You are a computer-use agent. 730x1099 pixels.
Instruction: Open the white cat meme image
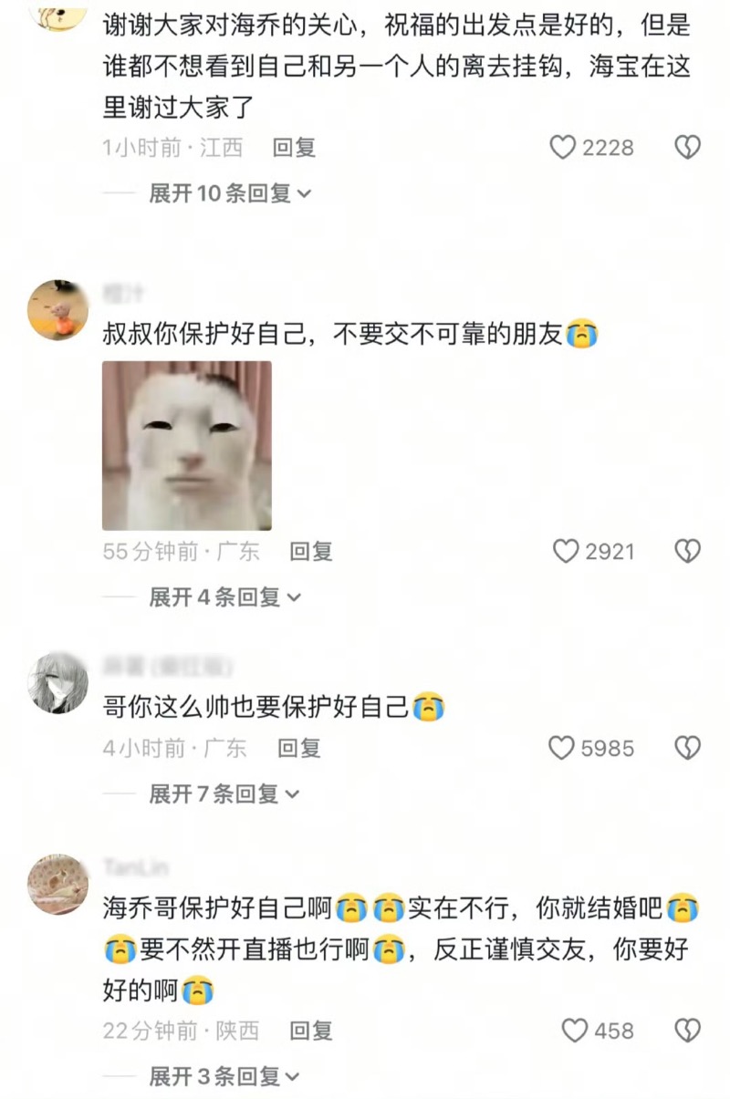(187, 446)
